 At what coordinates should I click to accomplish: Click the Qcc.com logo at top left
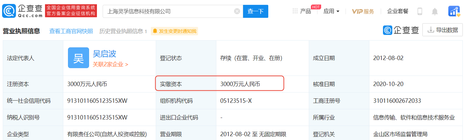pos(22,11)
